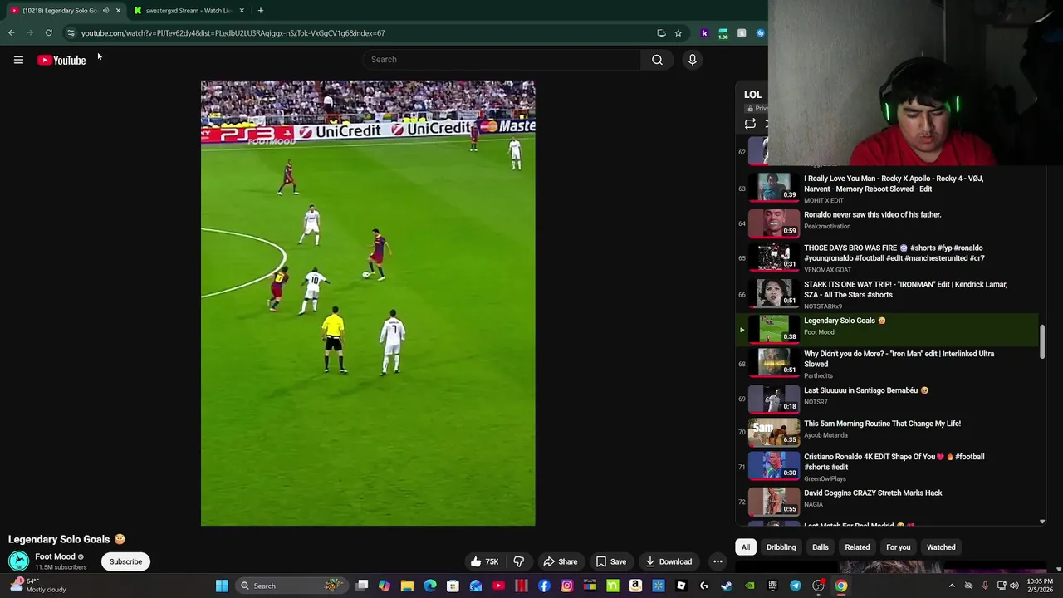Select the All filter chip
The width and height of the screenshot is (1063, 598).
point(746,547)
